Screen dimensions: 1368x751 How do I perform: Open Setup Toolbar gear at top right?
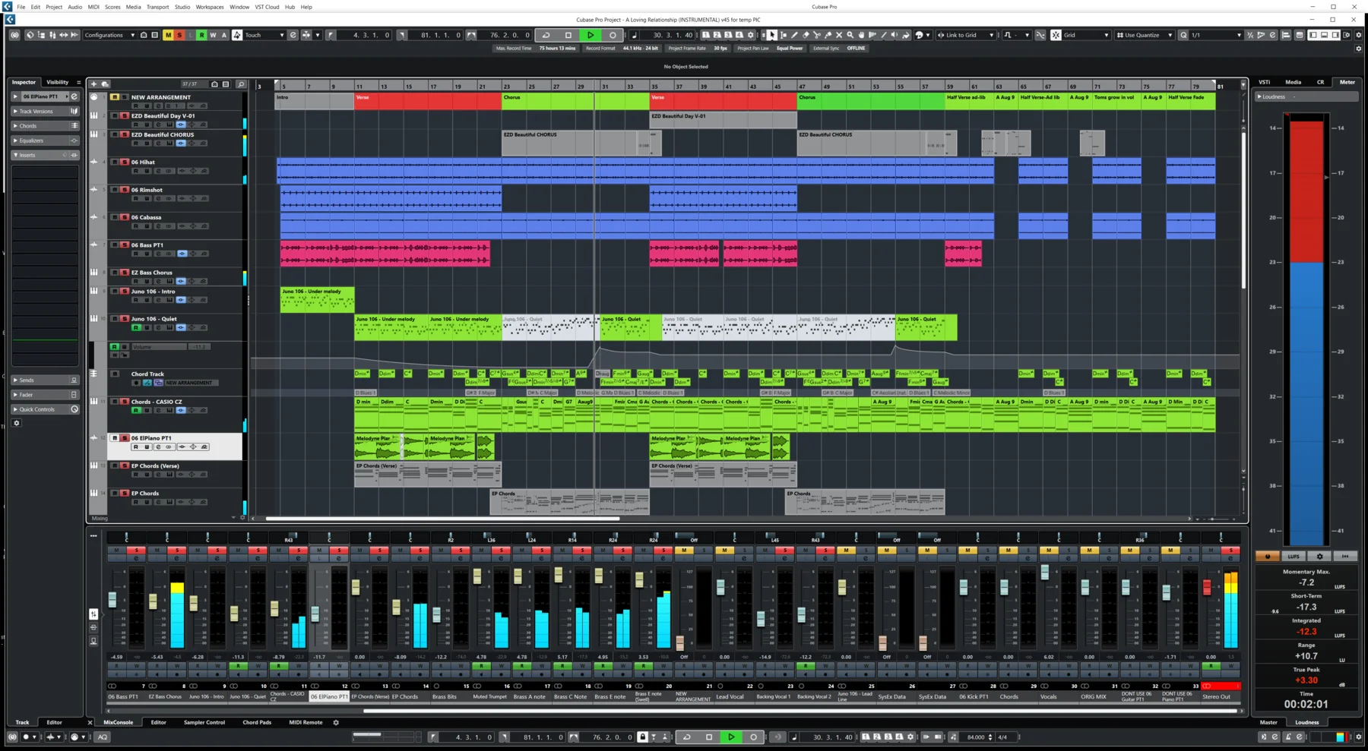tap(1359, 35)
